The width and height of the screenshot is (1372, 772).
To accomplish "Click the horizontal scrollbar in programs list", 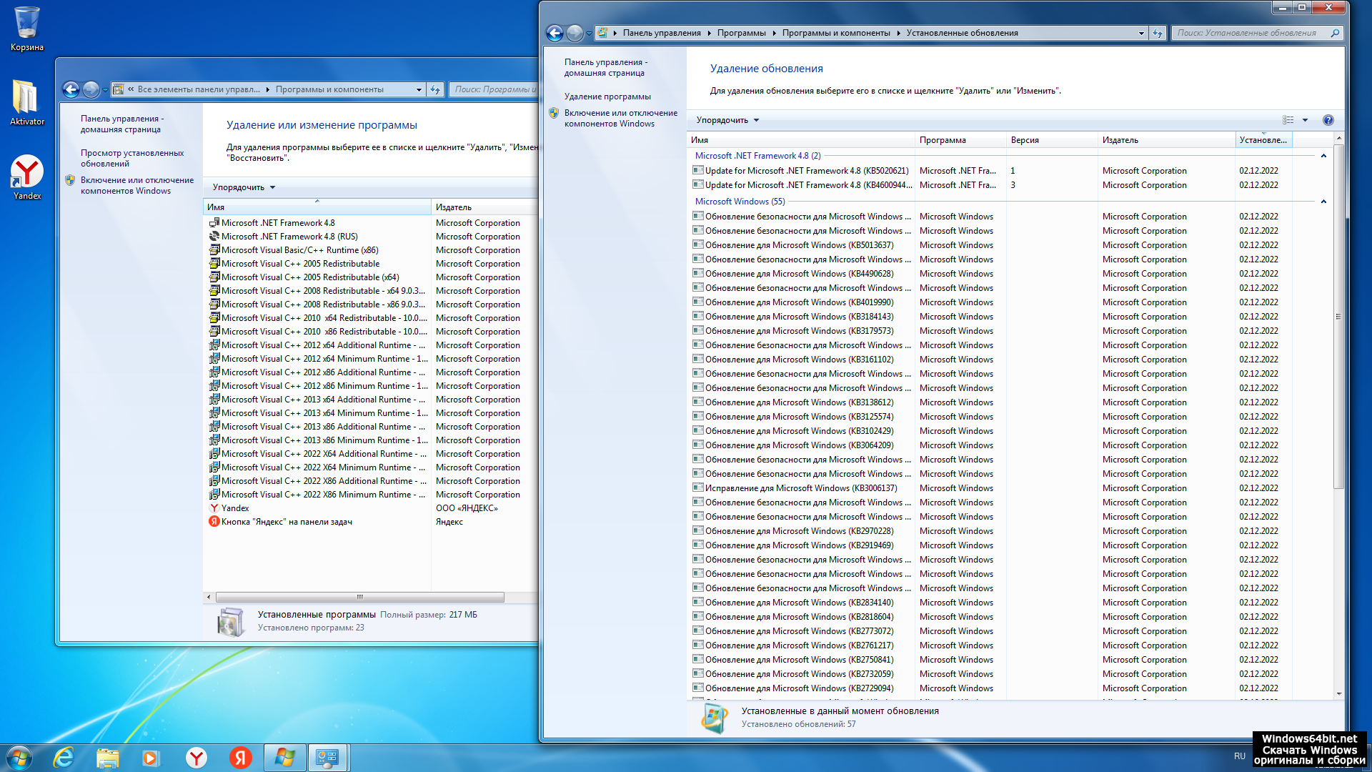I will pyautogui.click(x=359, y=597).
